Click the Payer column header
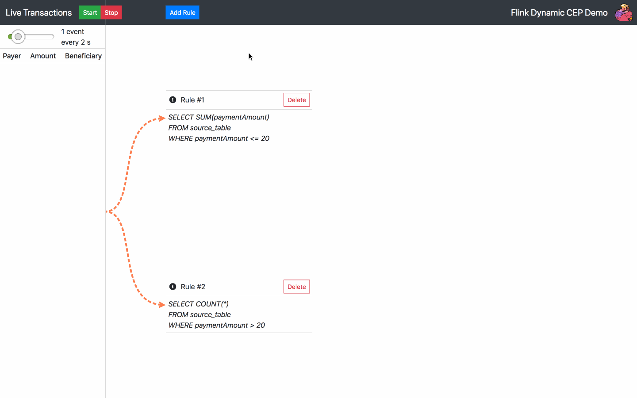The height and width of the screenshot is (398, 637). (12, 56)
